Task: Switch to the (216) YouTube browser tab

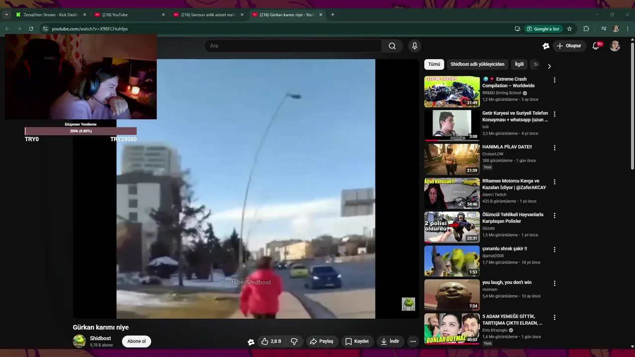Action: (x=129, y=15)
